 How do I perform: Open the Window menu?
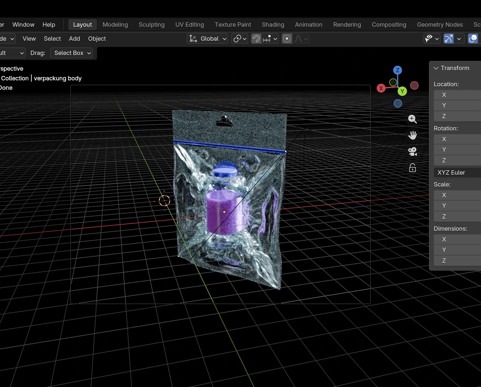pos(23,25)
